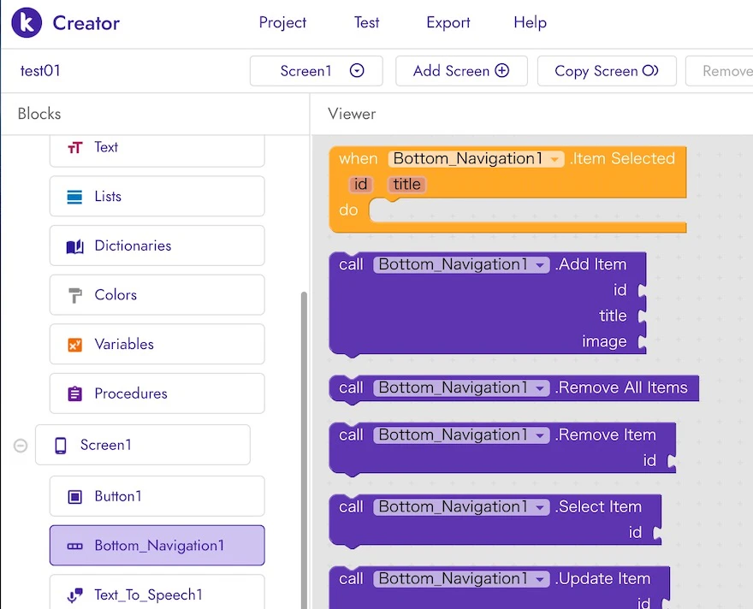Click the copy icon on Copy Screen
This screenshot has width=753, height=609.
[x=650, y=70]
